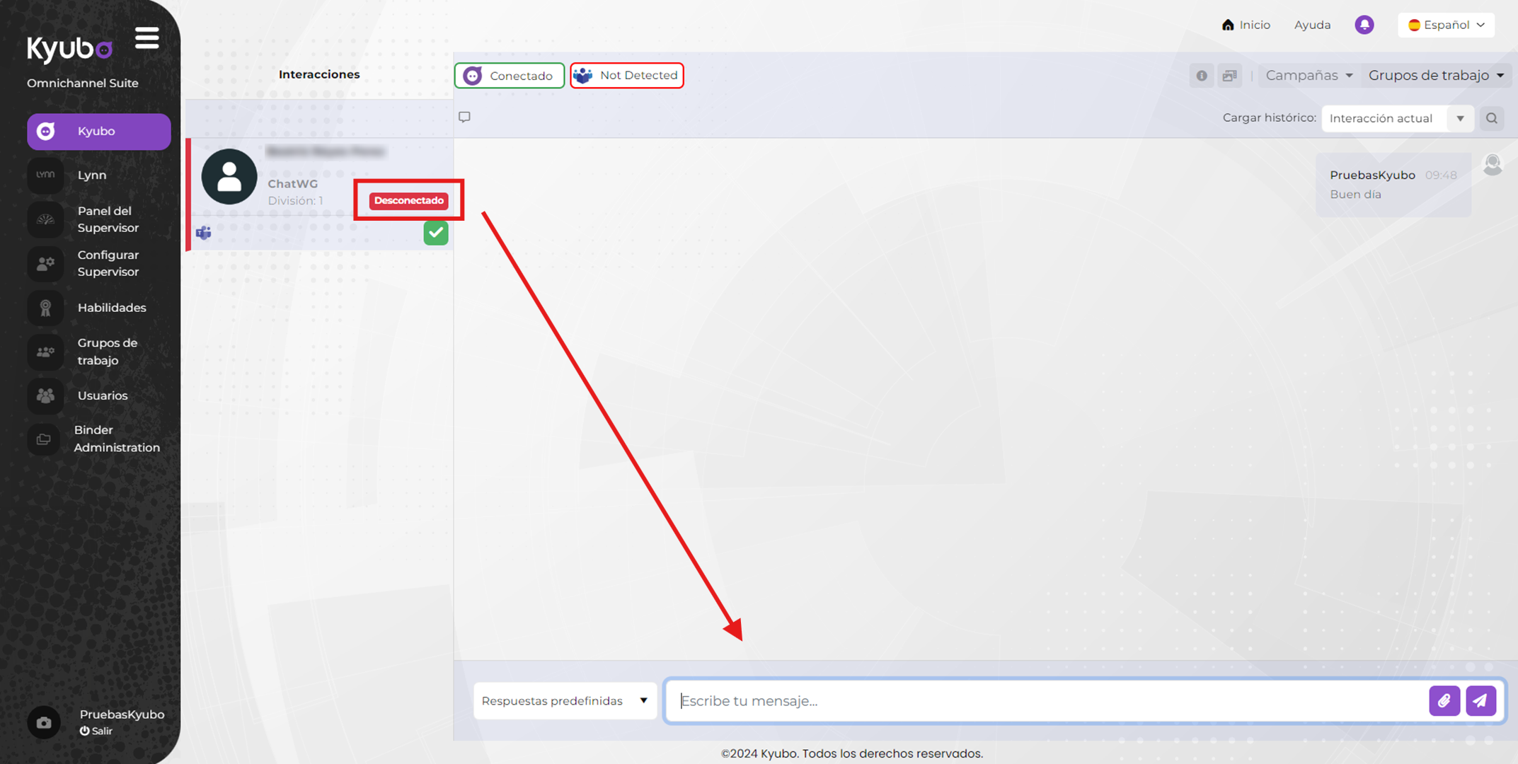Open the Español language selector
This screenshot has height=764, width=1518.
[x=1446, y=25]
